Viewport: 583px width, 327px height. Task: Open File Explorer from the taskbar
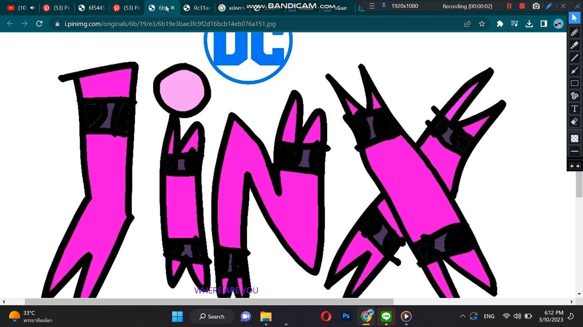tap(266, 316)
